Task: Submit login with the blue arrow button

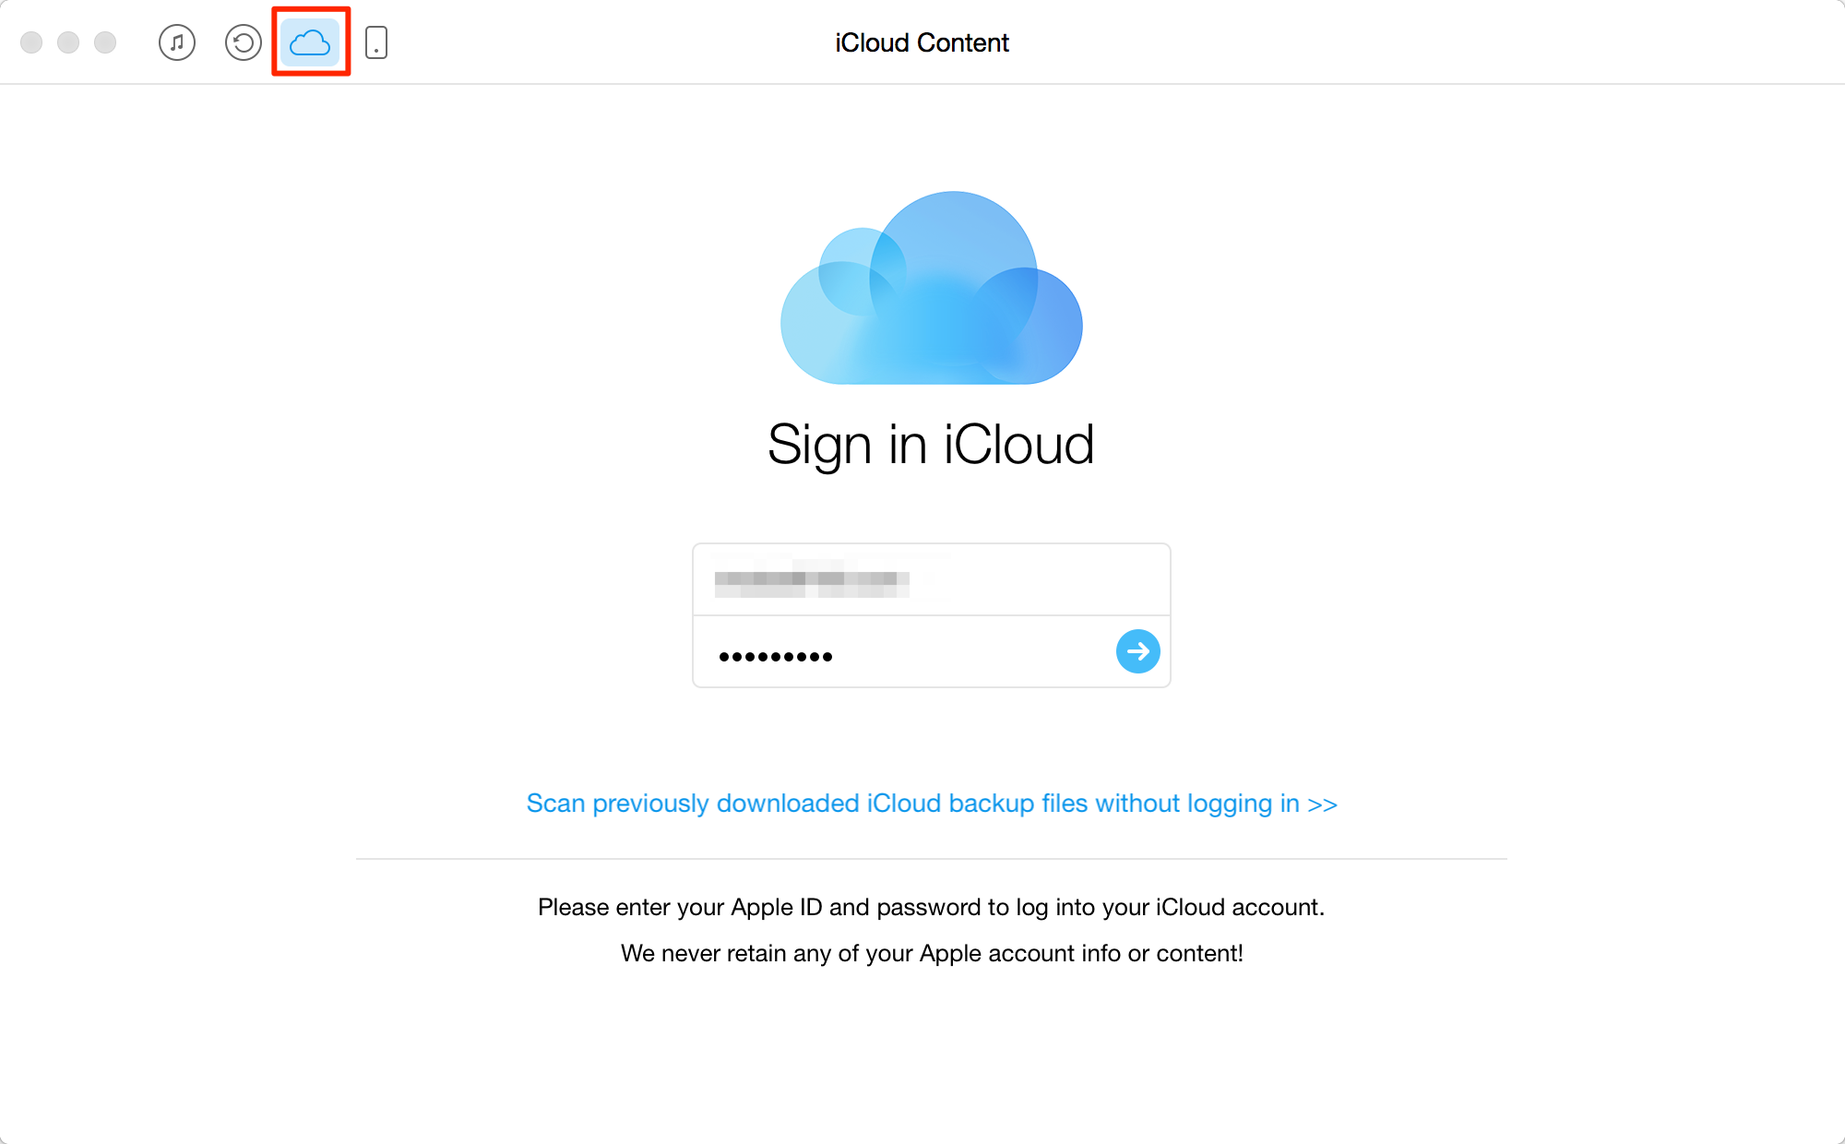Action: point(1138,651)
